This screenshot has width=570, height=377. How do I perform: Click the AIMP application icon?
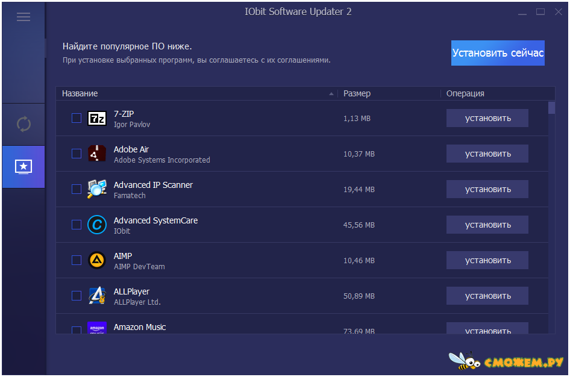[x=97, y=260]
